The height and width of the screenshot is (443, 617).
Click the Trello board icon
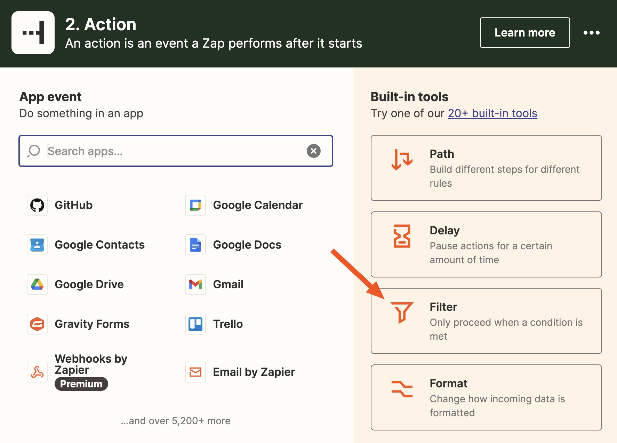point(195,324)
